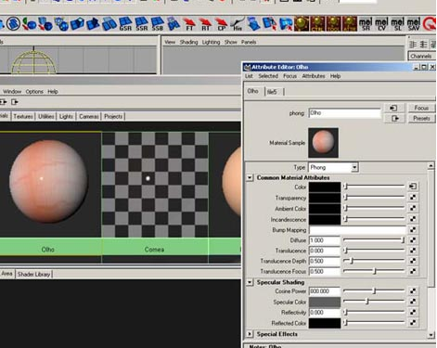
Task: Click the Focus button in Attribute Editor
Action: 421,108
